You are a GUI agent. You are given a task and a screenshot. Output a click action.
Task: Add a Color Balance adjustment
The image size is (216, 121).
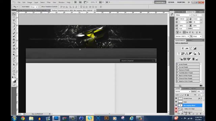click(x=187, y=54)
